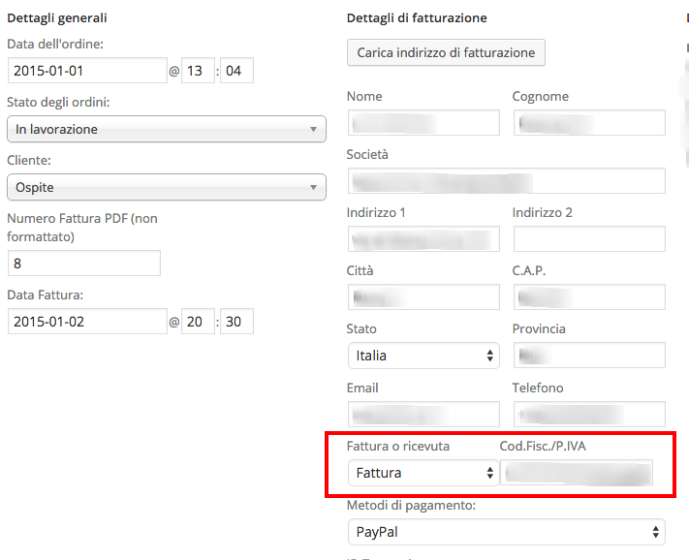Screen dimensions: 689x560
Task: Click the Stato degli ordini label
Action: click(x=58, y=103)
